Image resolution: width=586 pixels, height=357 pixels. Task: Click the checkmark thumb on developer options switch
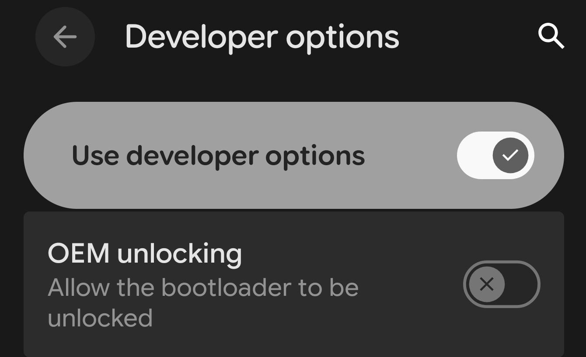(510, 155)
